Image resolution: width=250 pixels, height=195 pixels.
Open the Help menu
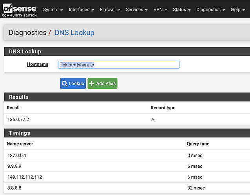point(238,9)
